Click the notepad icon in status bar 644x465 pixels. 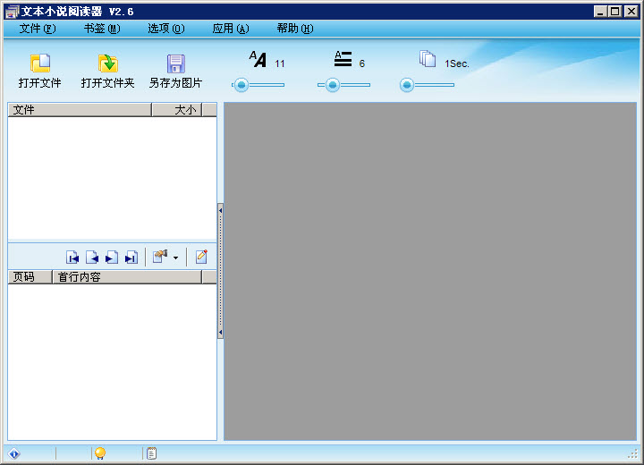tap(151, 453)
